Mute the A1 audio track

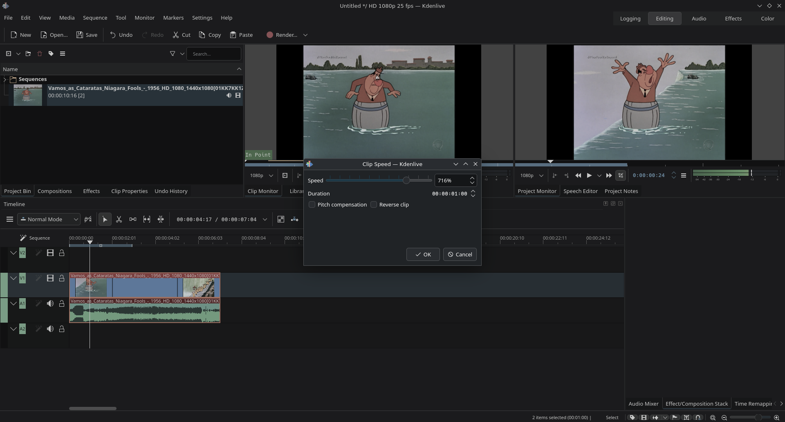coord(50,303)
